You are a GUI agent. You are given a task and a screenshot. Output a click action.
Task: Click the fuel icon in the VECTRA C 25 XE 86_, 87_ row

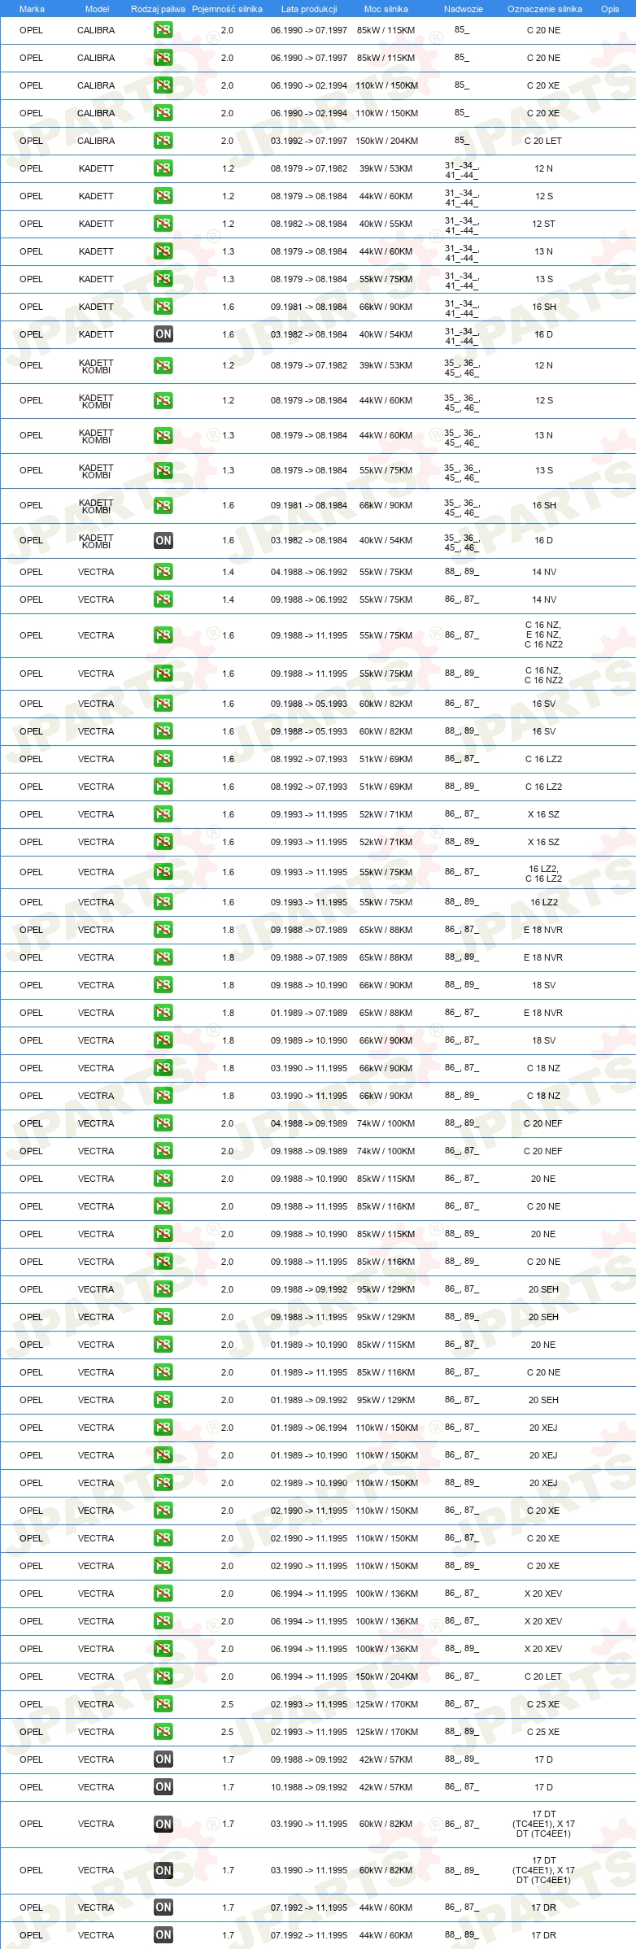[x=163, y=1704]
